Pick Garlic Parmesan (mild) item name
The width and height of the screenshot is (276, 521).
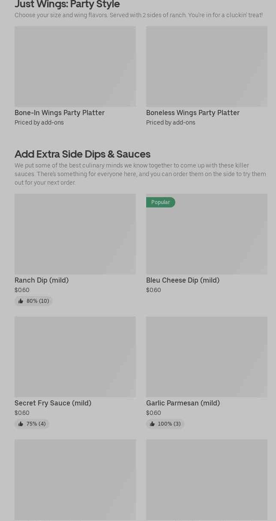pyautogui.click(x=183, y=403)
